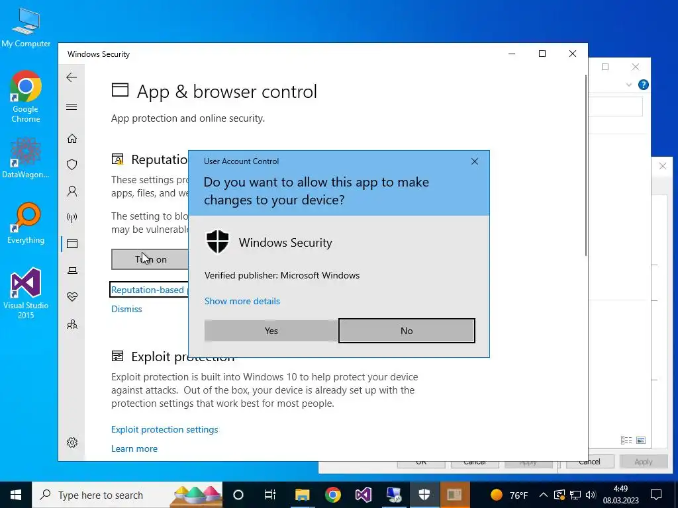The image size is (678, 508).
Task: Open the clock and date flyout
Action: pos(620,495)
